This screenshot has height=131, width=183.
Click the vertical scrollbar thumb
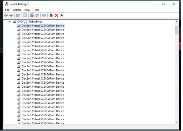click(x=176, y=30)
